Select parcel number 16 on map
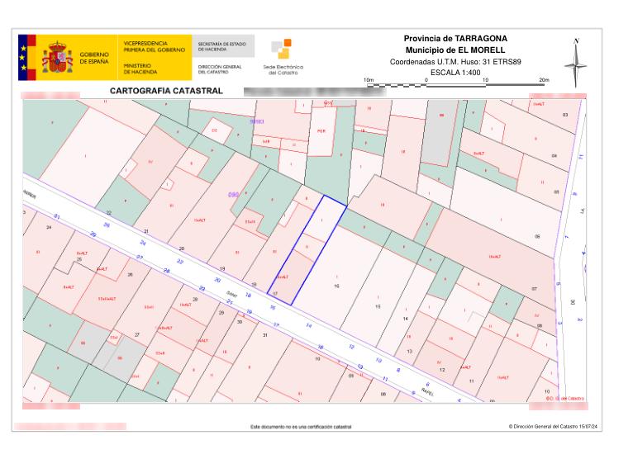 (x=336, y=286)
